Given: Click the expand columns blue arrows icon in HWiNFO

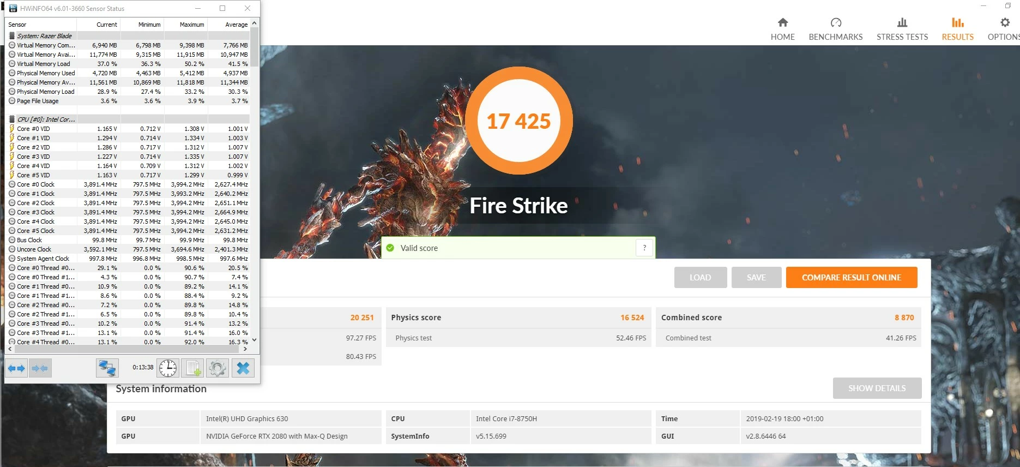Looking at the screenshot, I should pos(16,368).
